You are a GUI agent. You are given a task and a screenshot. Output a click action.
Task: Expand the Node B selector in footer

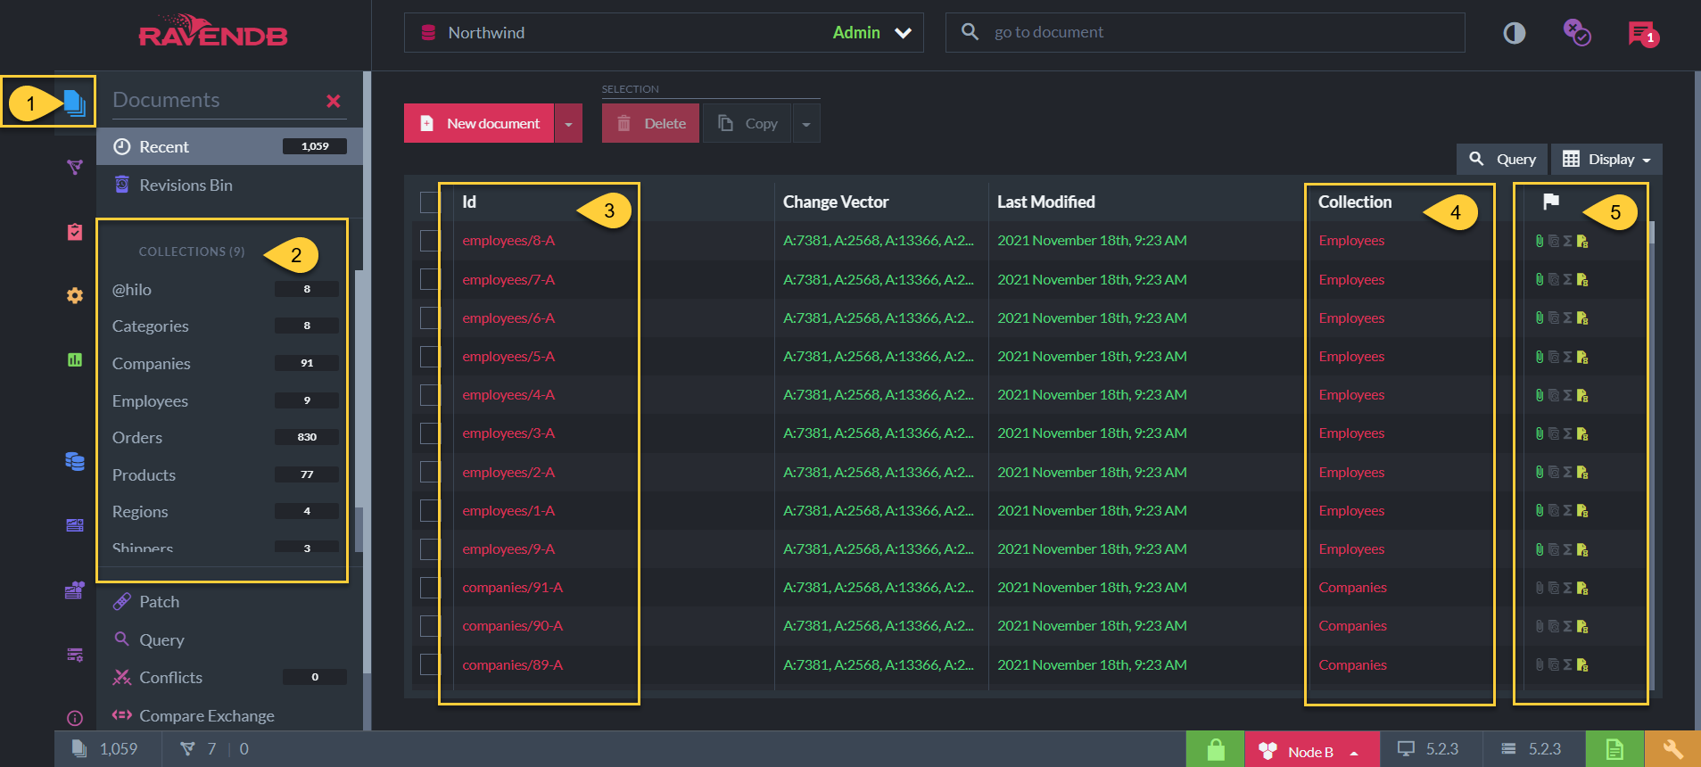click(x=1312, y=751)
